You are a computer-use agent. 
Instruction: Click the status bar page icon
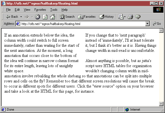coord(3,110)
